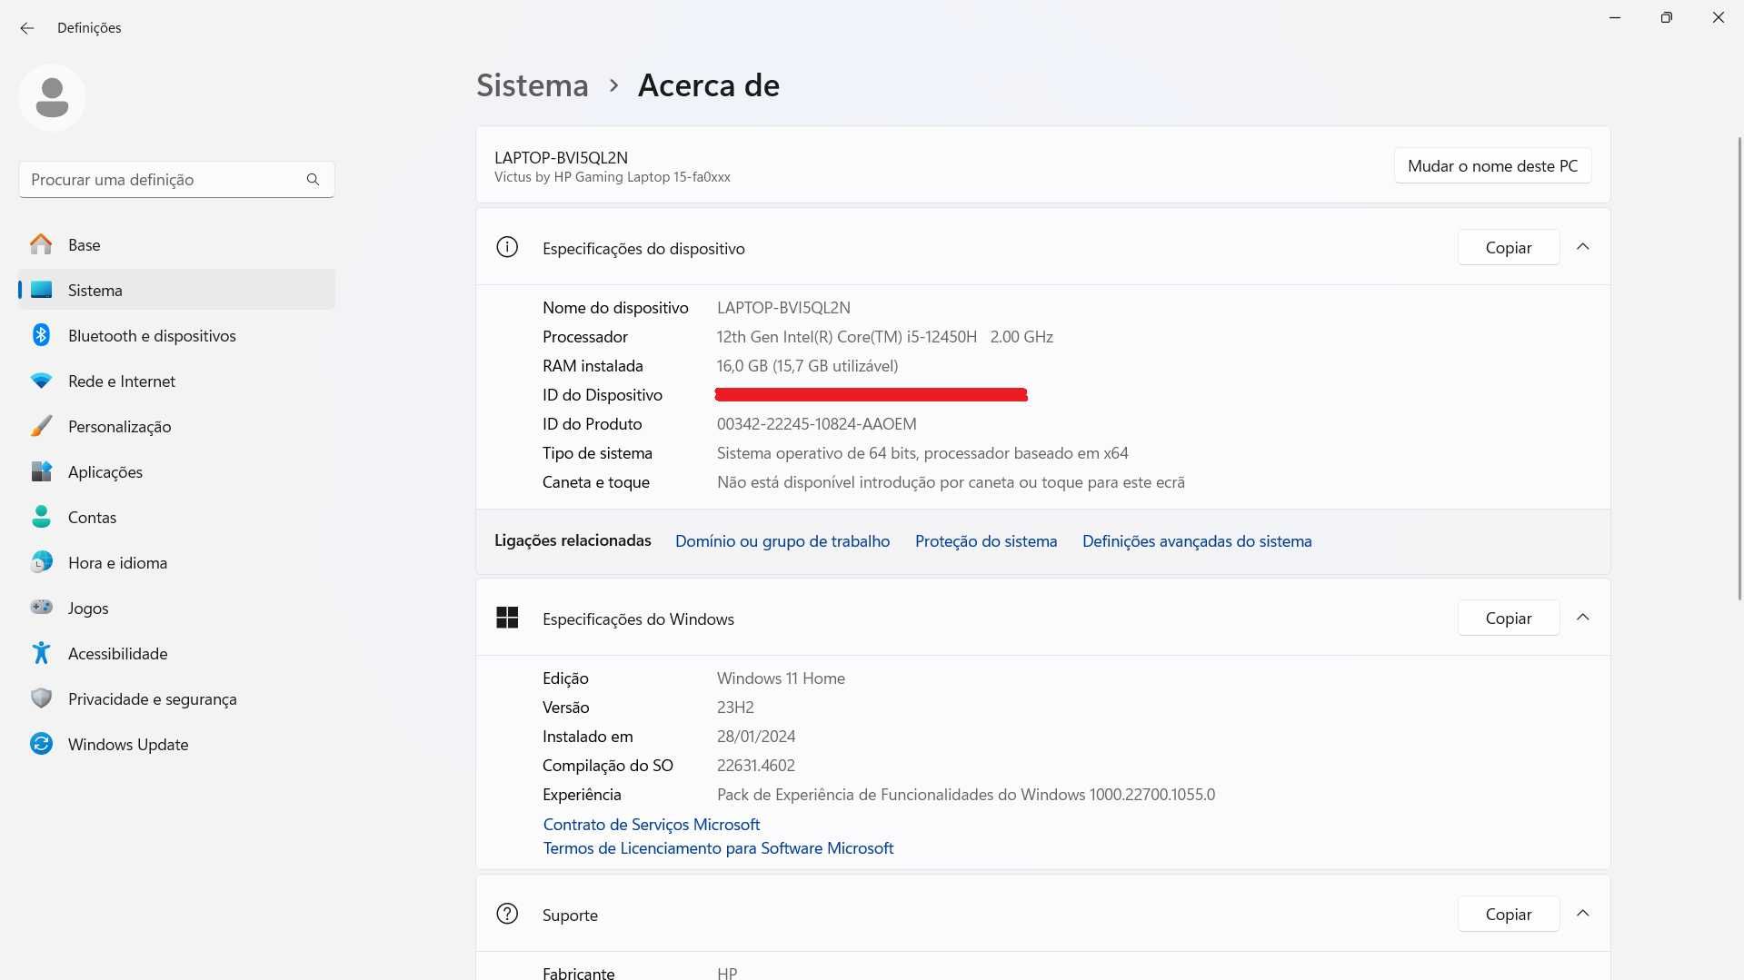The image size is (1744, 980).
Task: Open Windows Update page
Action: click(176, 744)
